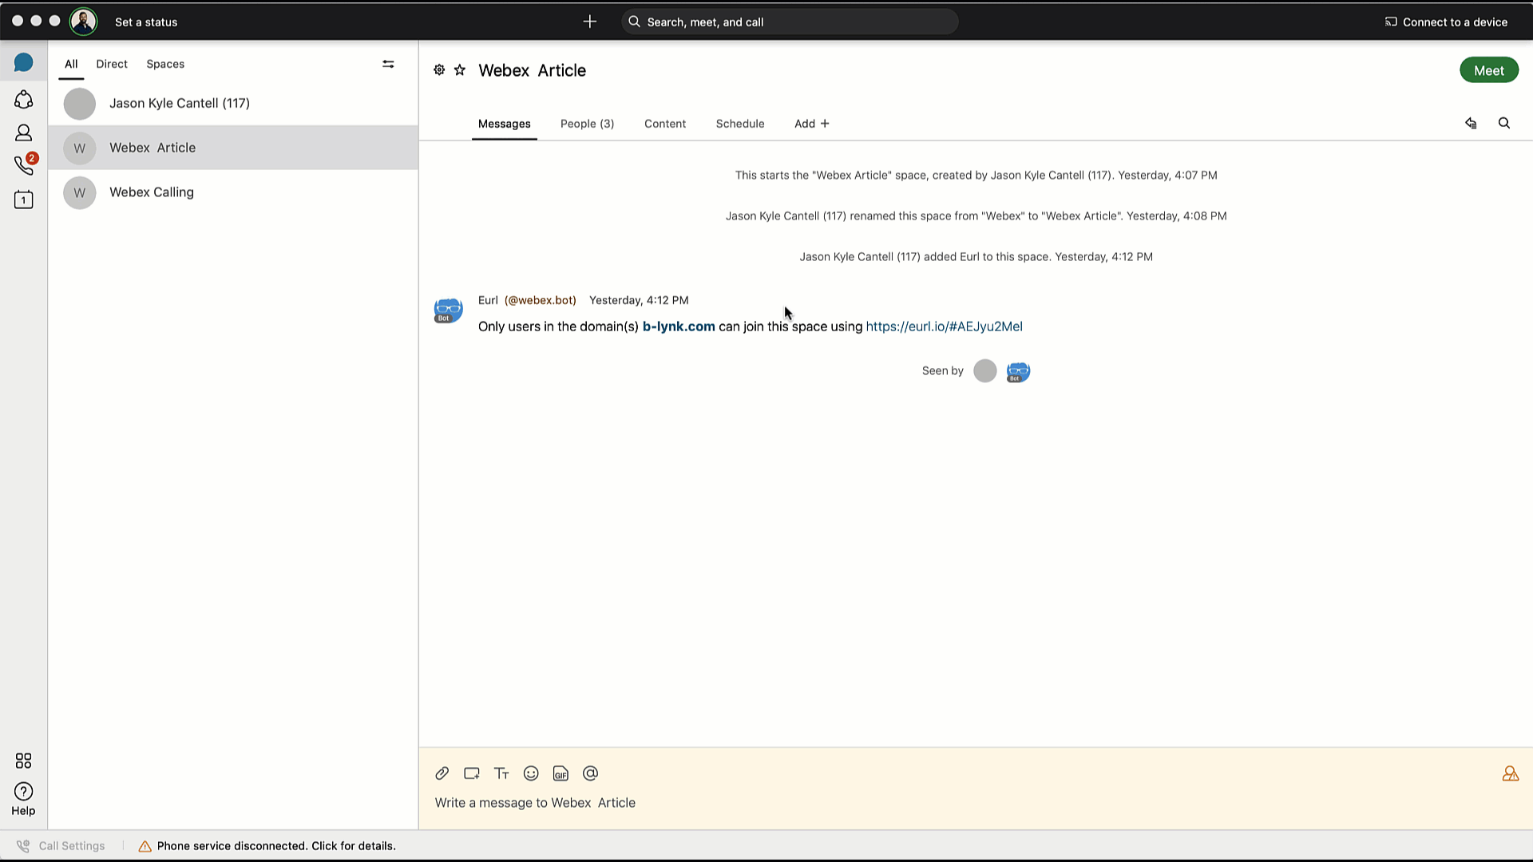
Task: Open the Calling icon with badge
Action: click(25, 164)
